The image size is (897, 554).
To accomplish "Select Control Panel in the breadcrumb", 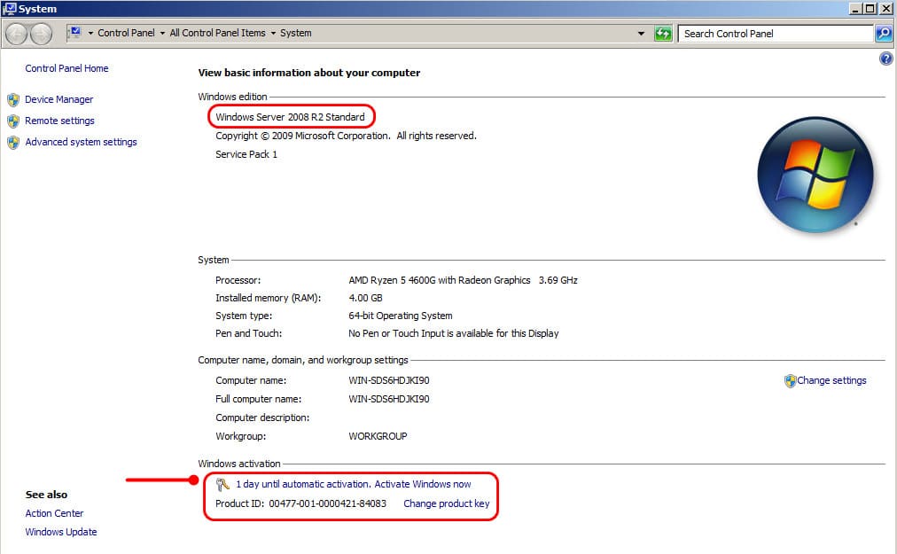I will [x=126, y=33].
